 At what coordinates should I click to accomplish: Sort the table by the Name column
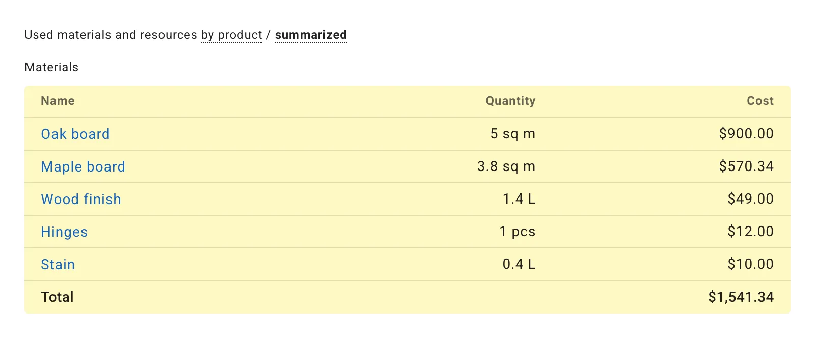(x=57, y=101)
